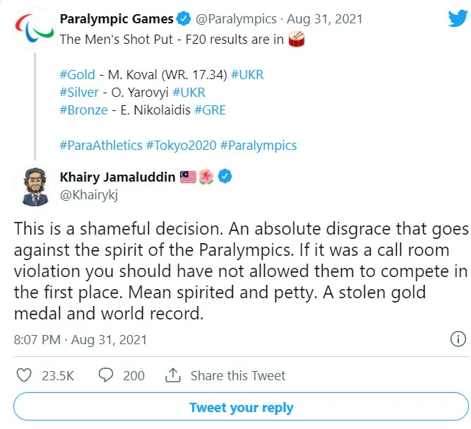
Task: Open the #Bronze hashtag
Action: 84,110
